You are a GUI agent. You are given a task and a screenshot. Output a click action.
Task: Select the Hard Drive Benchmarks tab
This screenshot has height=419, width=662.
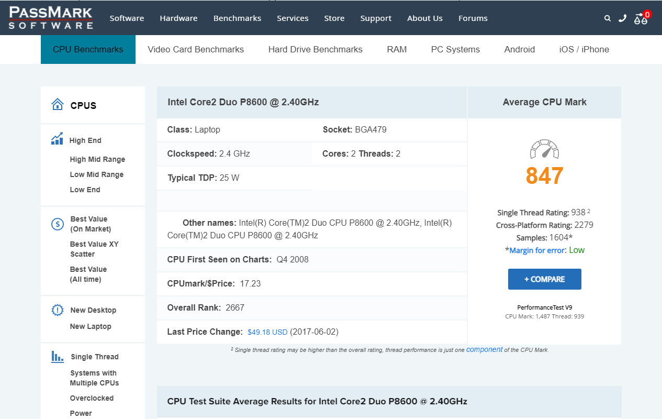pos(315,50)
